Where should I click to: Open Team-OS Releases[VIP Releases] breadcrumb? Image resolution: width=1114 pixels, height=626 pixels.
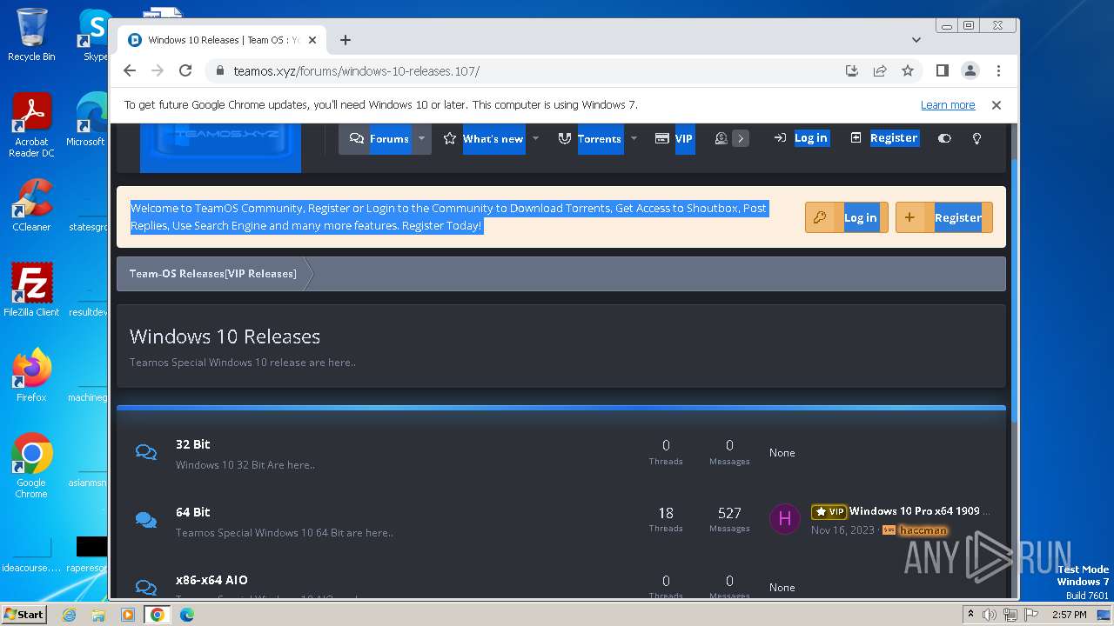tap(213, 273)
